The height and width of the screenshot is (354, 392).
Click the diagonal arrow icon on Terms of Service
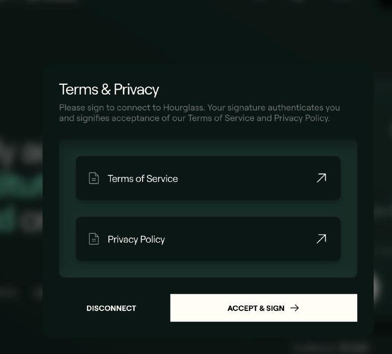(321, 178)
